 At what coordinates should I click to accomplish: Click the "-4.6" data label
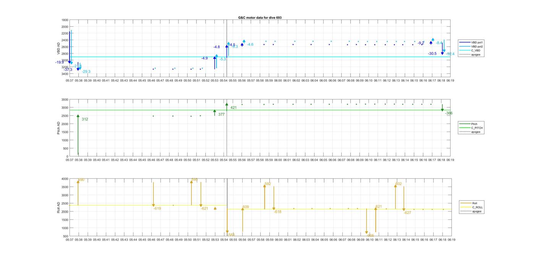click(250, 44)
